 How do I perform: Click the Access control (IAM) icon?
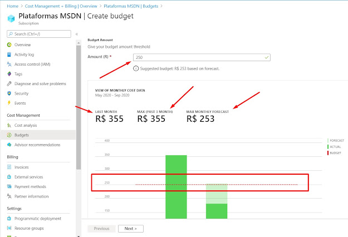pyautogui.click(x=9, y=65)
